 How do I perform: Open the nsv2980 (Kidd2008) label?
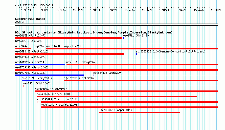pos(37,83)
